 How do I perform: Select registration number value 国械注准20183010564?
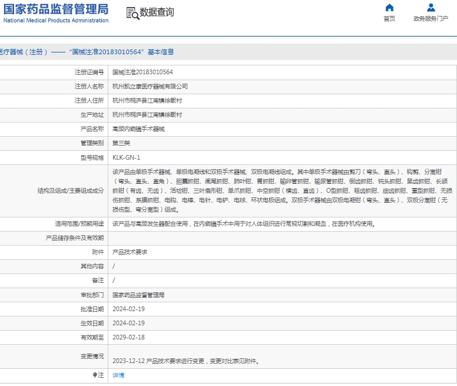click(x=143, y=72)
